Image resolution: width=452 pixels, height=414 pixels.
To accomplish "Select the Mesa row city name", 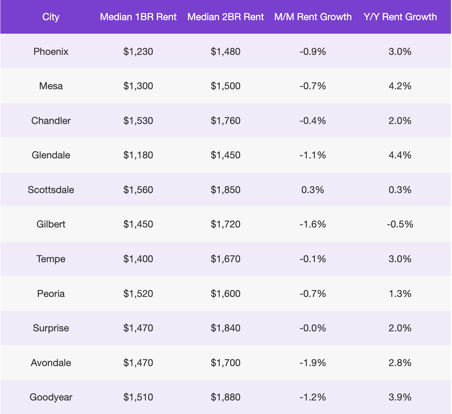I will click(51, 86).
